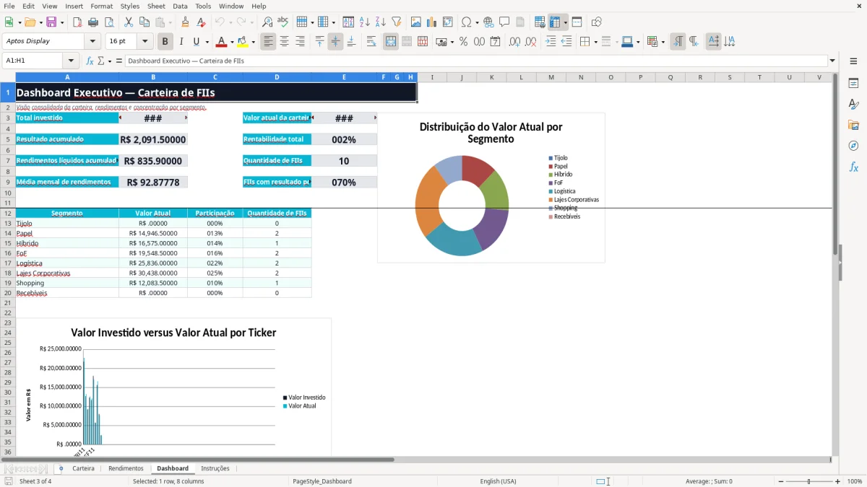
Task: Click the English (USA) language status
Action: pos(499,481)
